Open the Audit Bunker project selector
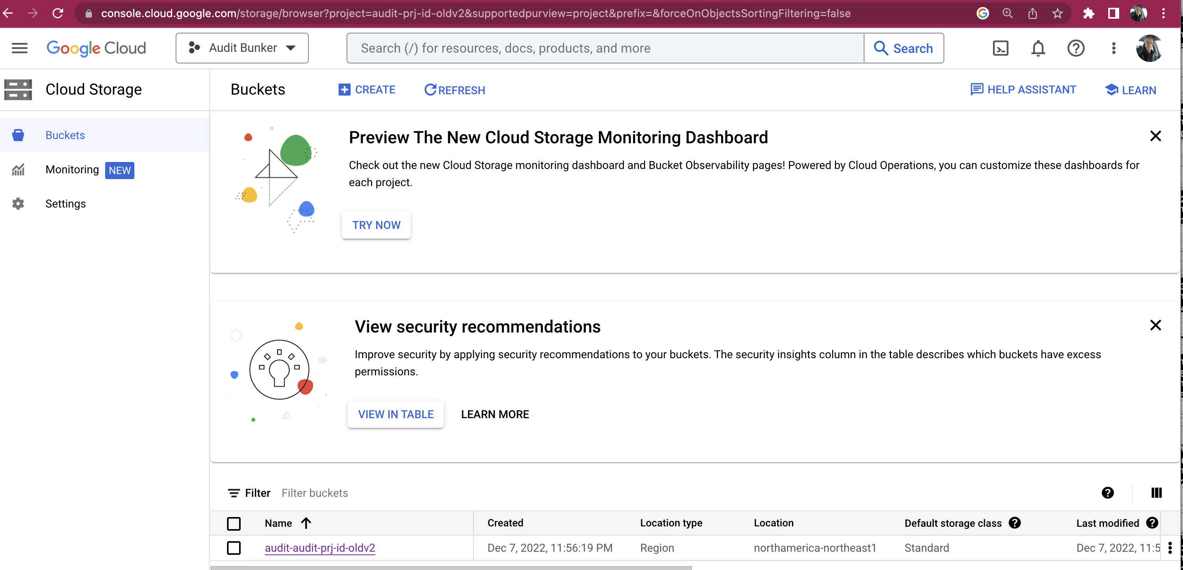This screenshot has height=570, width=1183. [242, 48]
